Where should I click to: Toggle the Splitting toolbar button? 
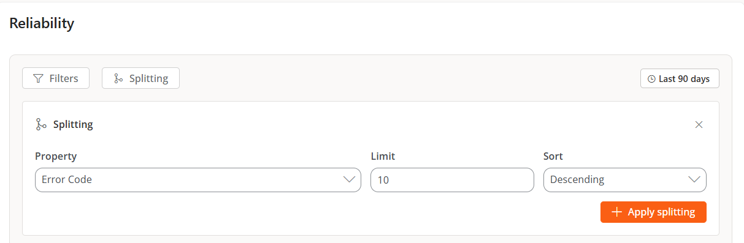[140, 78]
